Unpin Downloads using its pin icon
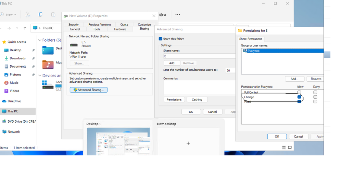 click(33, 58)
